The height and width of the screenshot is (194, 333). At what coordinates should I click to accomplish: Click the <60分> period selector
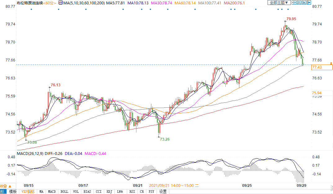(x=50, y=3)
